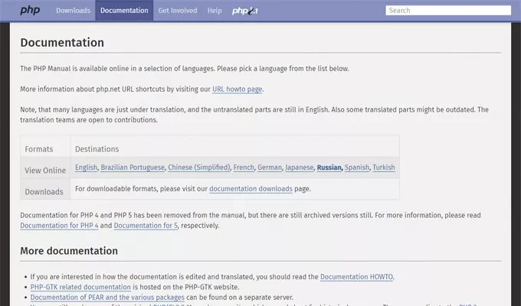View the manual in English
The image size is (521, 306).
click(86, 168)
